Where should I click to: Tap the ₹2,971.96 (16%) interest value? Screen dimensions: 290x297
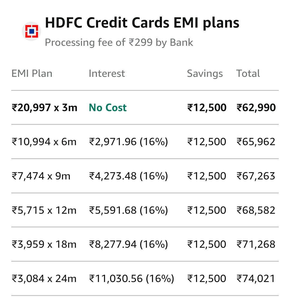click(x=128, y=142)
